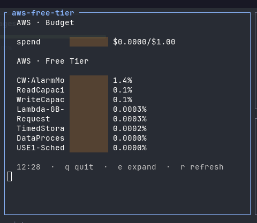Click the 0.0002% value for TimedStora
Screen dimensions: 257x223
click(x=130, y=128)
